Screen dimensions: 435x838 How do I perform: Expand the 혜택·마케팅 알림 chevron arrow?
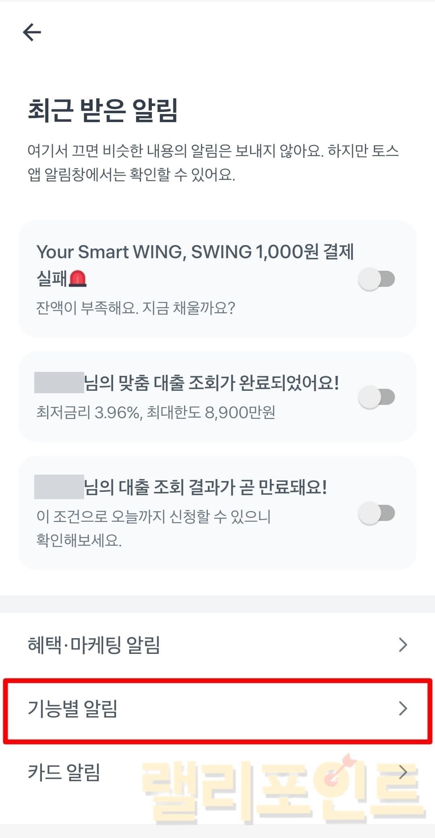(x=402, y=645)
